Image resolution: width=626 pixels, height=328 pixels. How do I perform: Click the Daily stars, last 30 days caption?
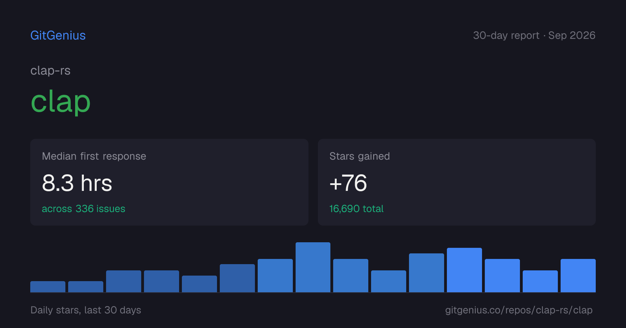[86, 310]
